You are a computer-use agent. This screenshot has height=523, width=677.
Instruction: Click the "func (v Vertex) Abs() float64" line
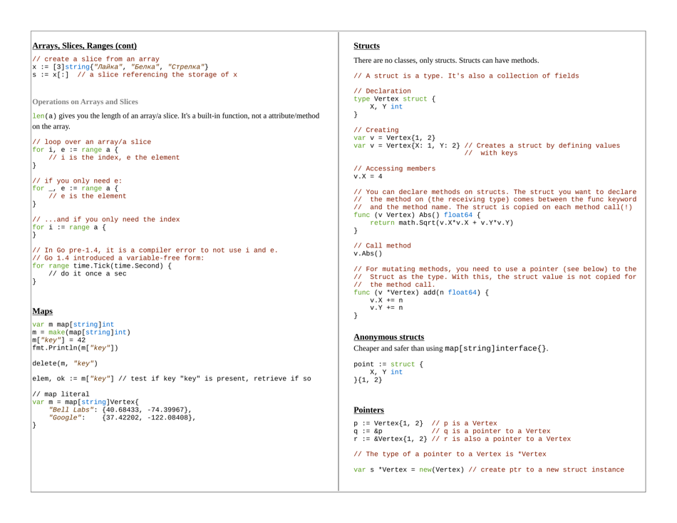pos(417,214)
